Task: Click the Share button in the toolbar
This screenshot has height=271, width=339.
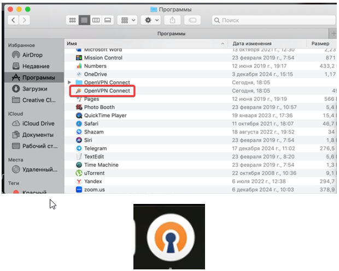Action: click(173, 20)
